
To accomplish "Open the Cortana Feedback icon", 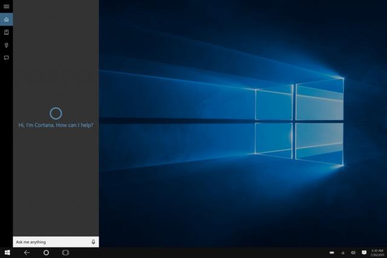I will click(7, 58).
